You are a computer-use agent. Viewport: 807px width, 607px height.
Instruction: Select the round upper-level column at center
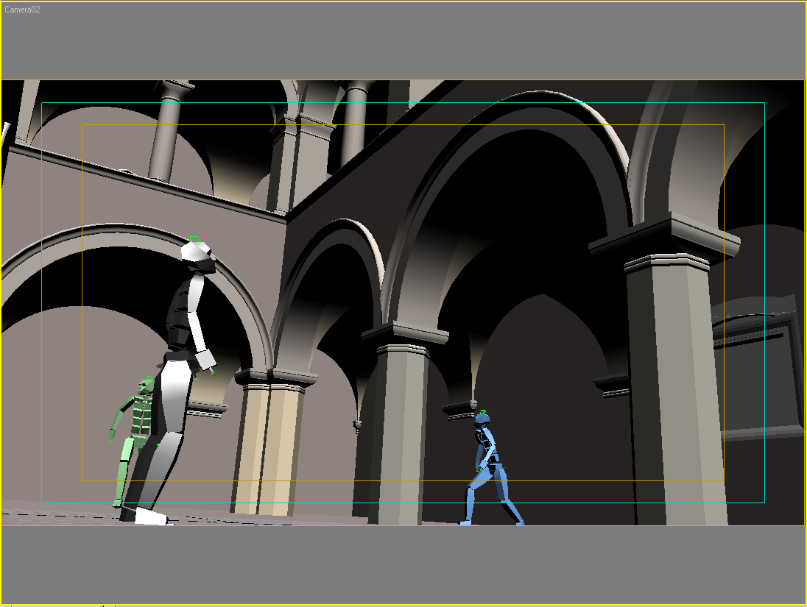click(355, 125)
